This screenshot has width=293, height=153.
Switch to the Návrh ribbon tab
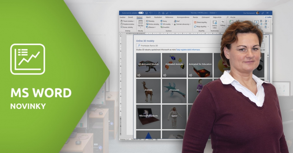[148, 17]
